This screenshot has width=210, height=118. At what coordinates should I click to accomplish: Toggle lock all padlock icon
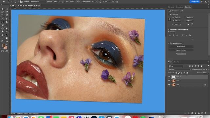[x=187, y=73]
